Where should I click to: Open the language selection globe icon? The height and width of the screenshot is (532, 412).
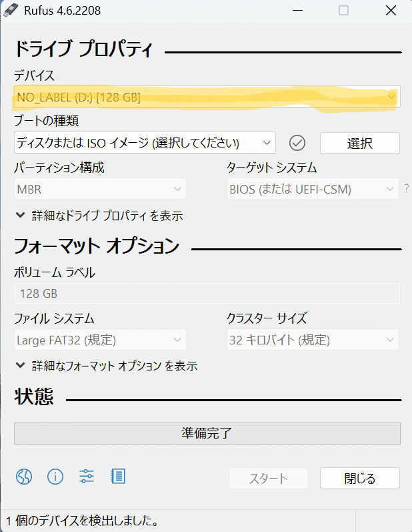coord(24,477)
